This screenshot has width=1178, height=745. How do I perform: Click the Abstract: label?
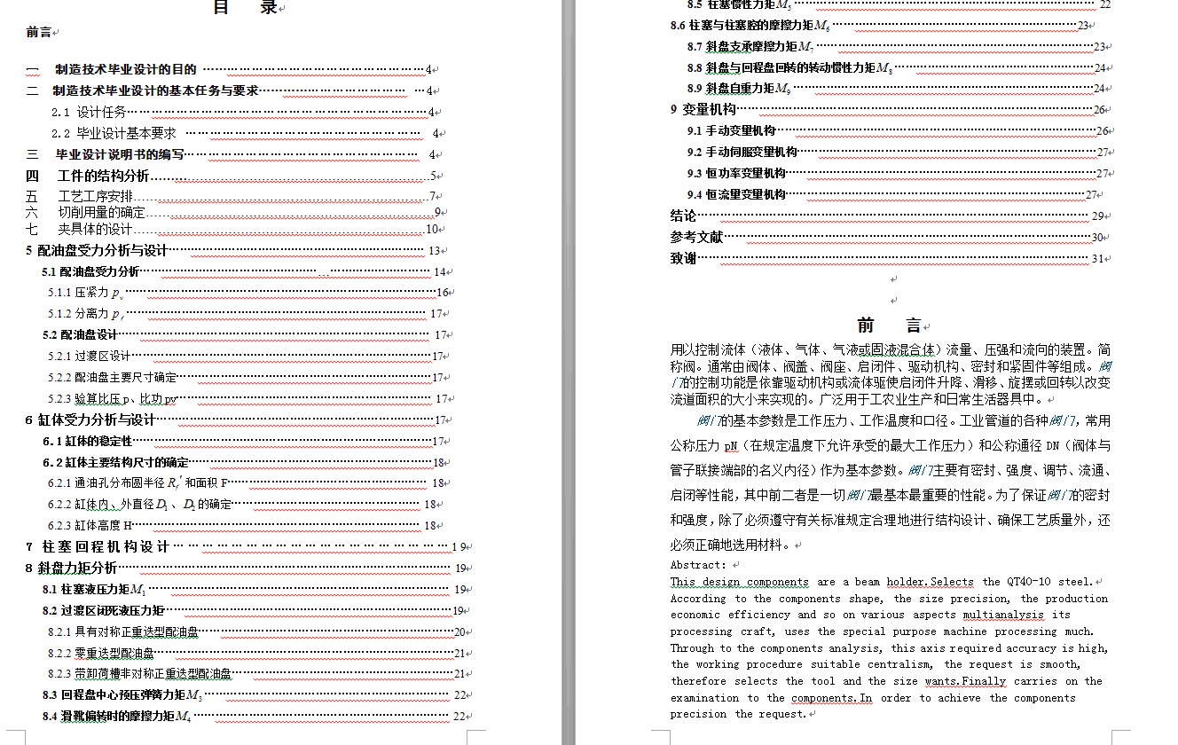point(699,565)
